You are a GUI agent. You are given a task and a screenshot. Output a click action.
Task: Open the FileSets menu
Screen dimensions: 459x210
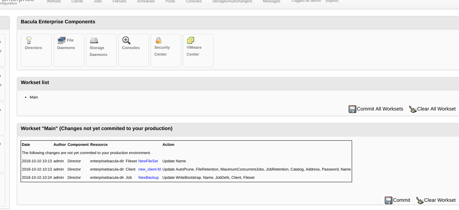(x=119, y=1)
